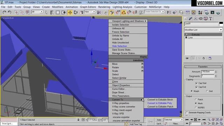
Task: Open the Graph Editors menu
Action: click(88, 7)
